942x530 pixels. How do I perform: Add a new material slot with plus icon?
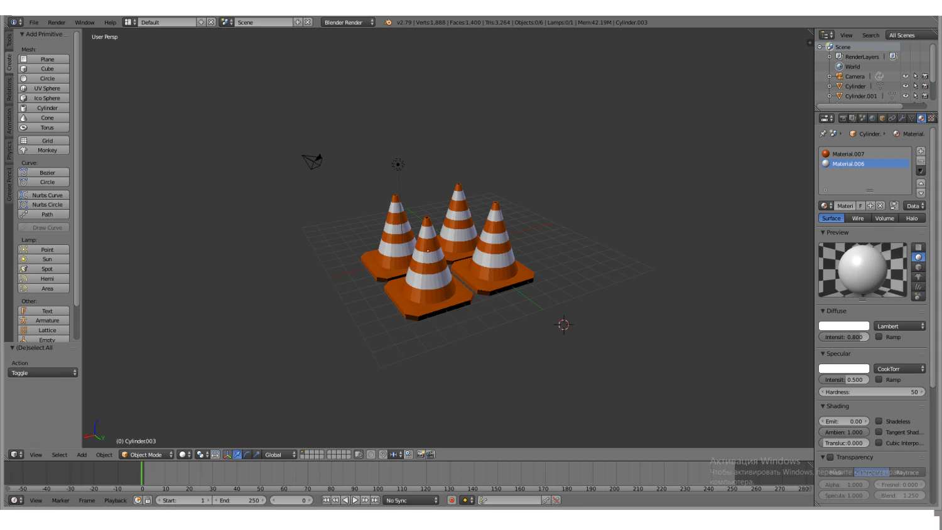pos(921,151)
